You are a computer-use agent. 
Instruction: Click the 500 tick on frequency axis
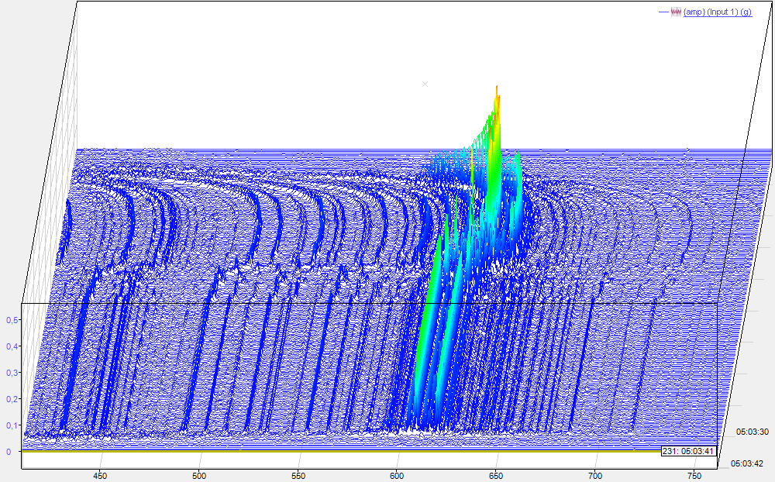click(x=199, y=476)
